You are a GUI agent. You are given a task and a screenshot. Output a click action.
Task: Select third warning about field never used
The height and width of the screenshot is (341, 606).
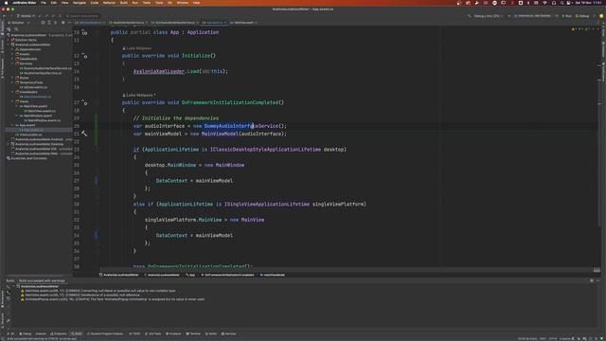(x=113, y=299)
